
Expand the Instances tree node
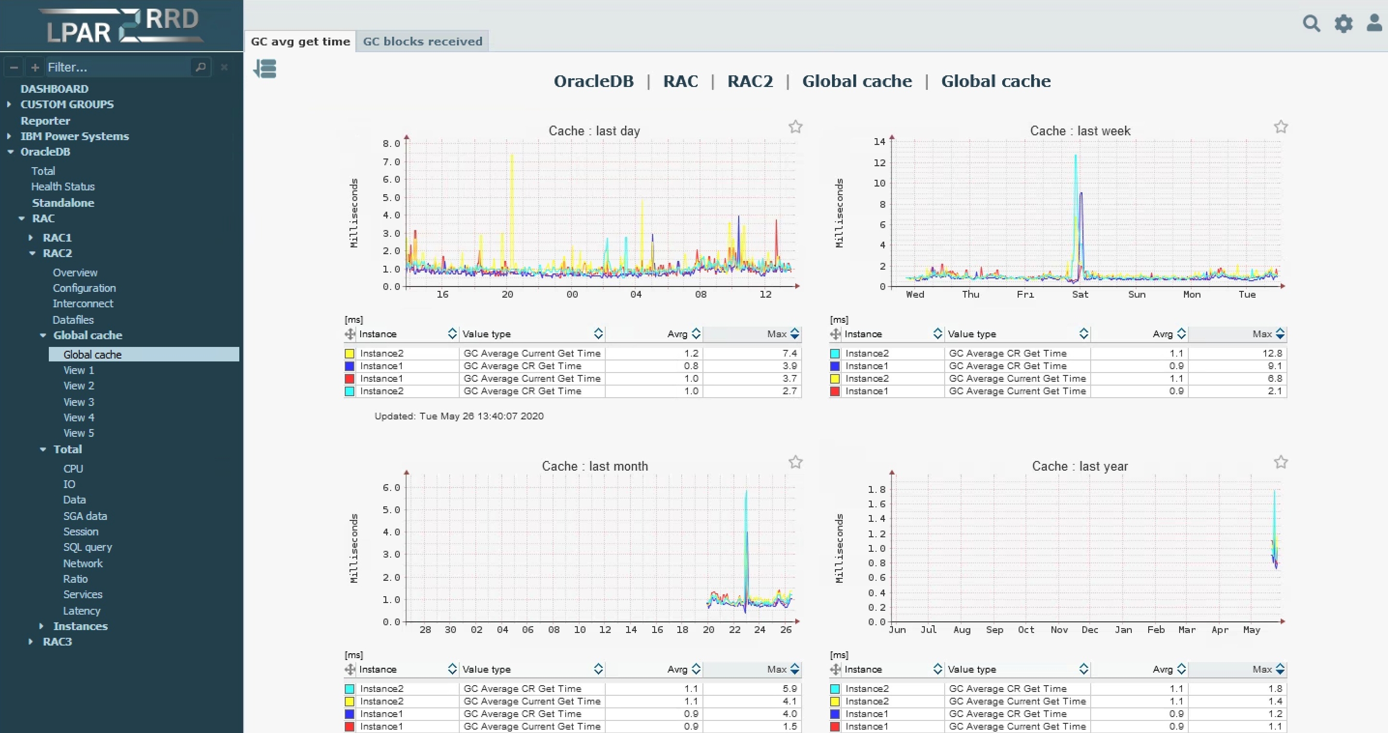click(x=41, y=626)
